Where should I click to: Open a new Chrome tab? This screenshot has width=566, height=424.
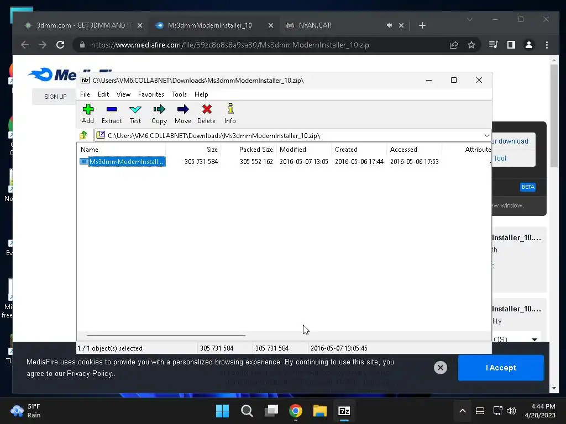tap(422, 25)
